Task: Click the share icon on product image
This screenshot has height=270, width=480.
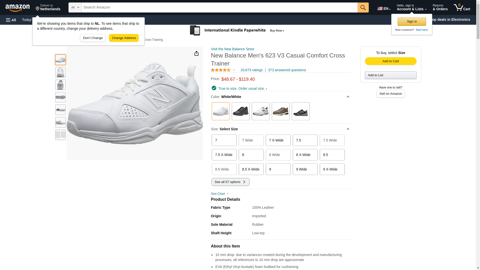Action: pyautogui.click(x=196, y=53)
